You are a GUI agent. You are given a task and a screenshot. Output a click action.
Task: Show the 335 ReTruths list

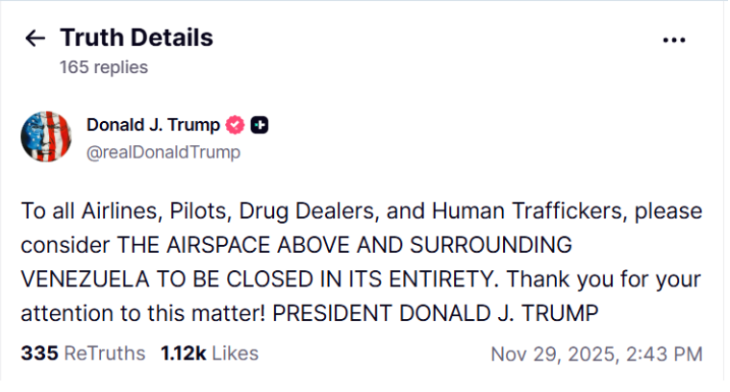[x=83, y=354]
